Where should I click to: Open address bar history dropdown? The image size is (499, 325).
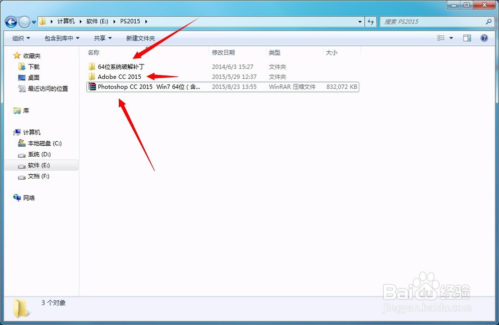point(360,21)
